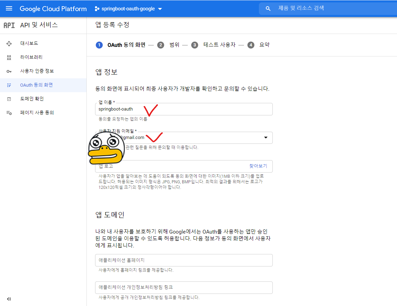Click step 2 circle icon
This screenshot has height=306, width=397.
(161, 45)
